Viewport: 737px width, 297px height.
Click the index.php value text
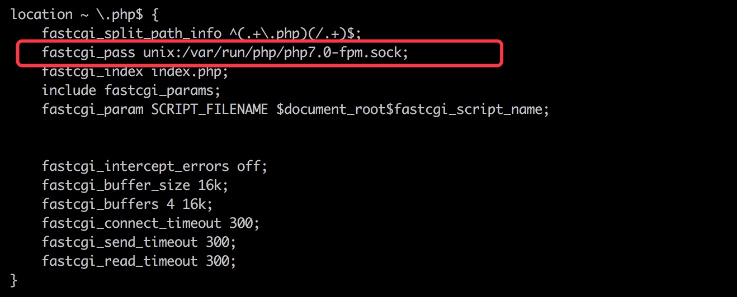[x=187, y=71]
